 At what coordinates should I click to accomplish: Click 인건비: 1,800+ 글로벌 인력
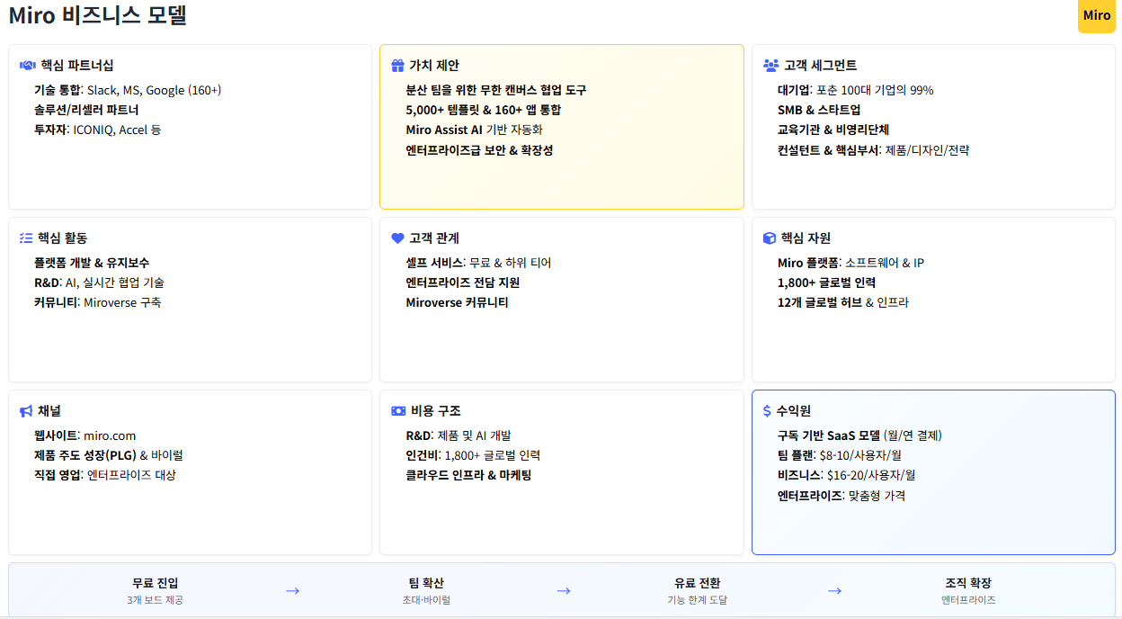tap(473, 455)
